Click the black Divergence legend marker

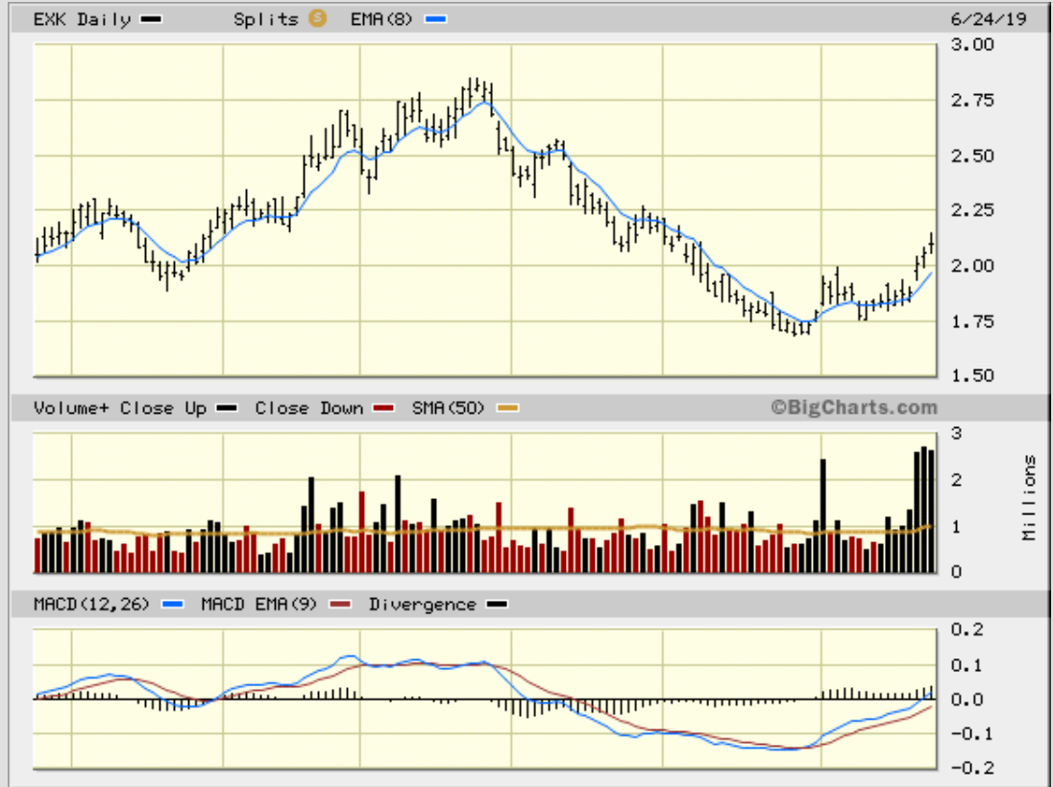point(497,605)
